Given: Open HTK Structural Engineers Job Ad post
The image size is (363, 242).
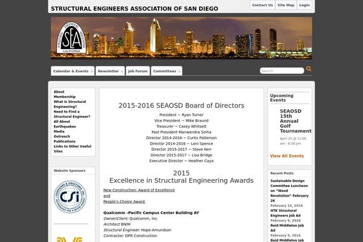Looking at the screenshot, I should (286, 213).
